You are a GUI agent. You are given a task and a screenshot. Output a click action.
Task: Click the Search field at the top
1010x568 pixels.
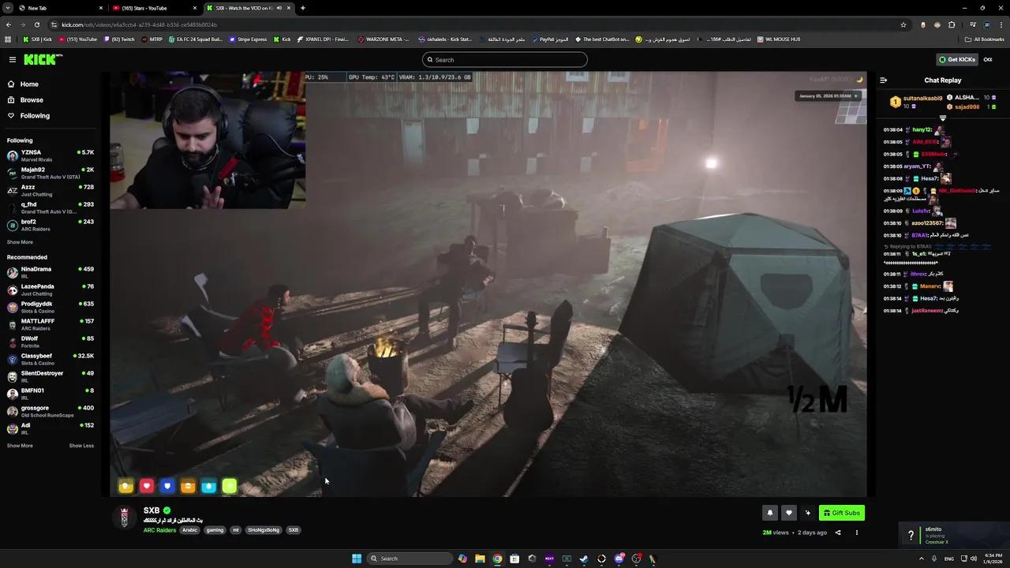(x=504, y=59)
